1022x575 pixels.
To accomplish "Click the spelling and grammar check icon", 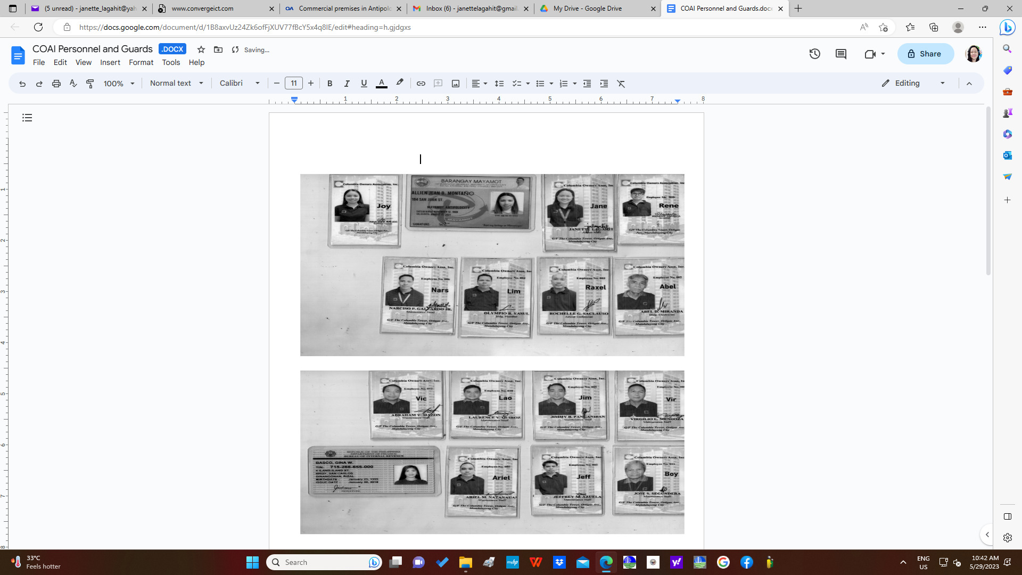I will 73,84.
